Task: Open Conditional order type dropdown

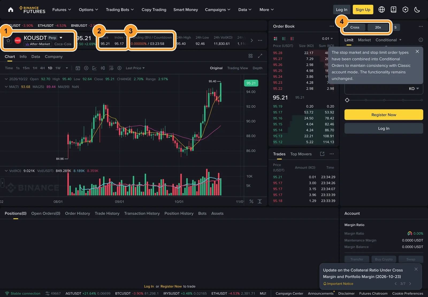Action: [x=388, y=40]
